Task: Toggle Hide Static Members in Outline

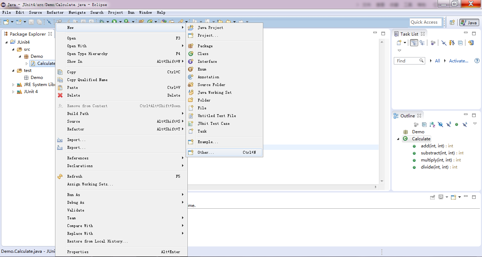Action: pyautogui.click(x=448, y=124)
